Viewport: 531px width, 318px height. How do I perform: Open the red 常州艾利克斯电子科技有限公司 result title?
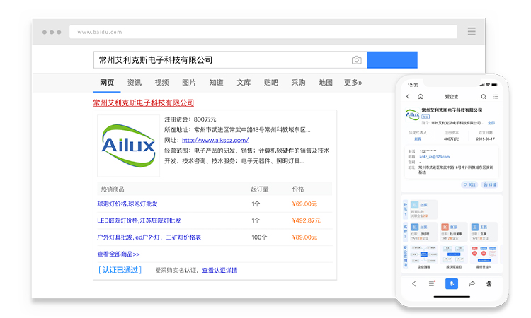pos(143,102)
